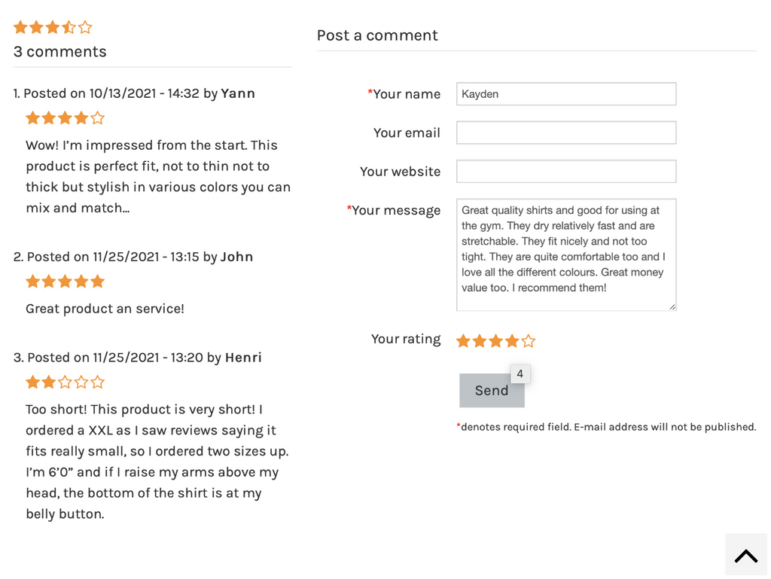This screenshot has height=579, width=771.
Task: Click the first star of Yann's review rating
Action: (x=33, y=118)
